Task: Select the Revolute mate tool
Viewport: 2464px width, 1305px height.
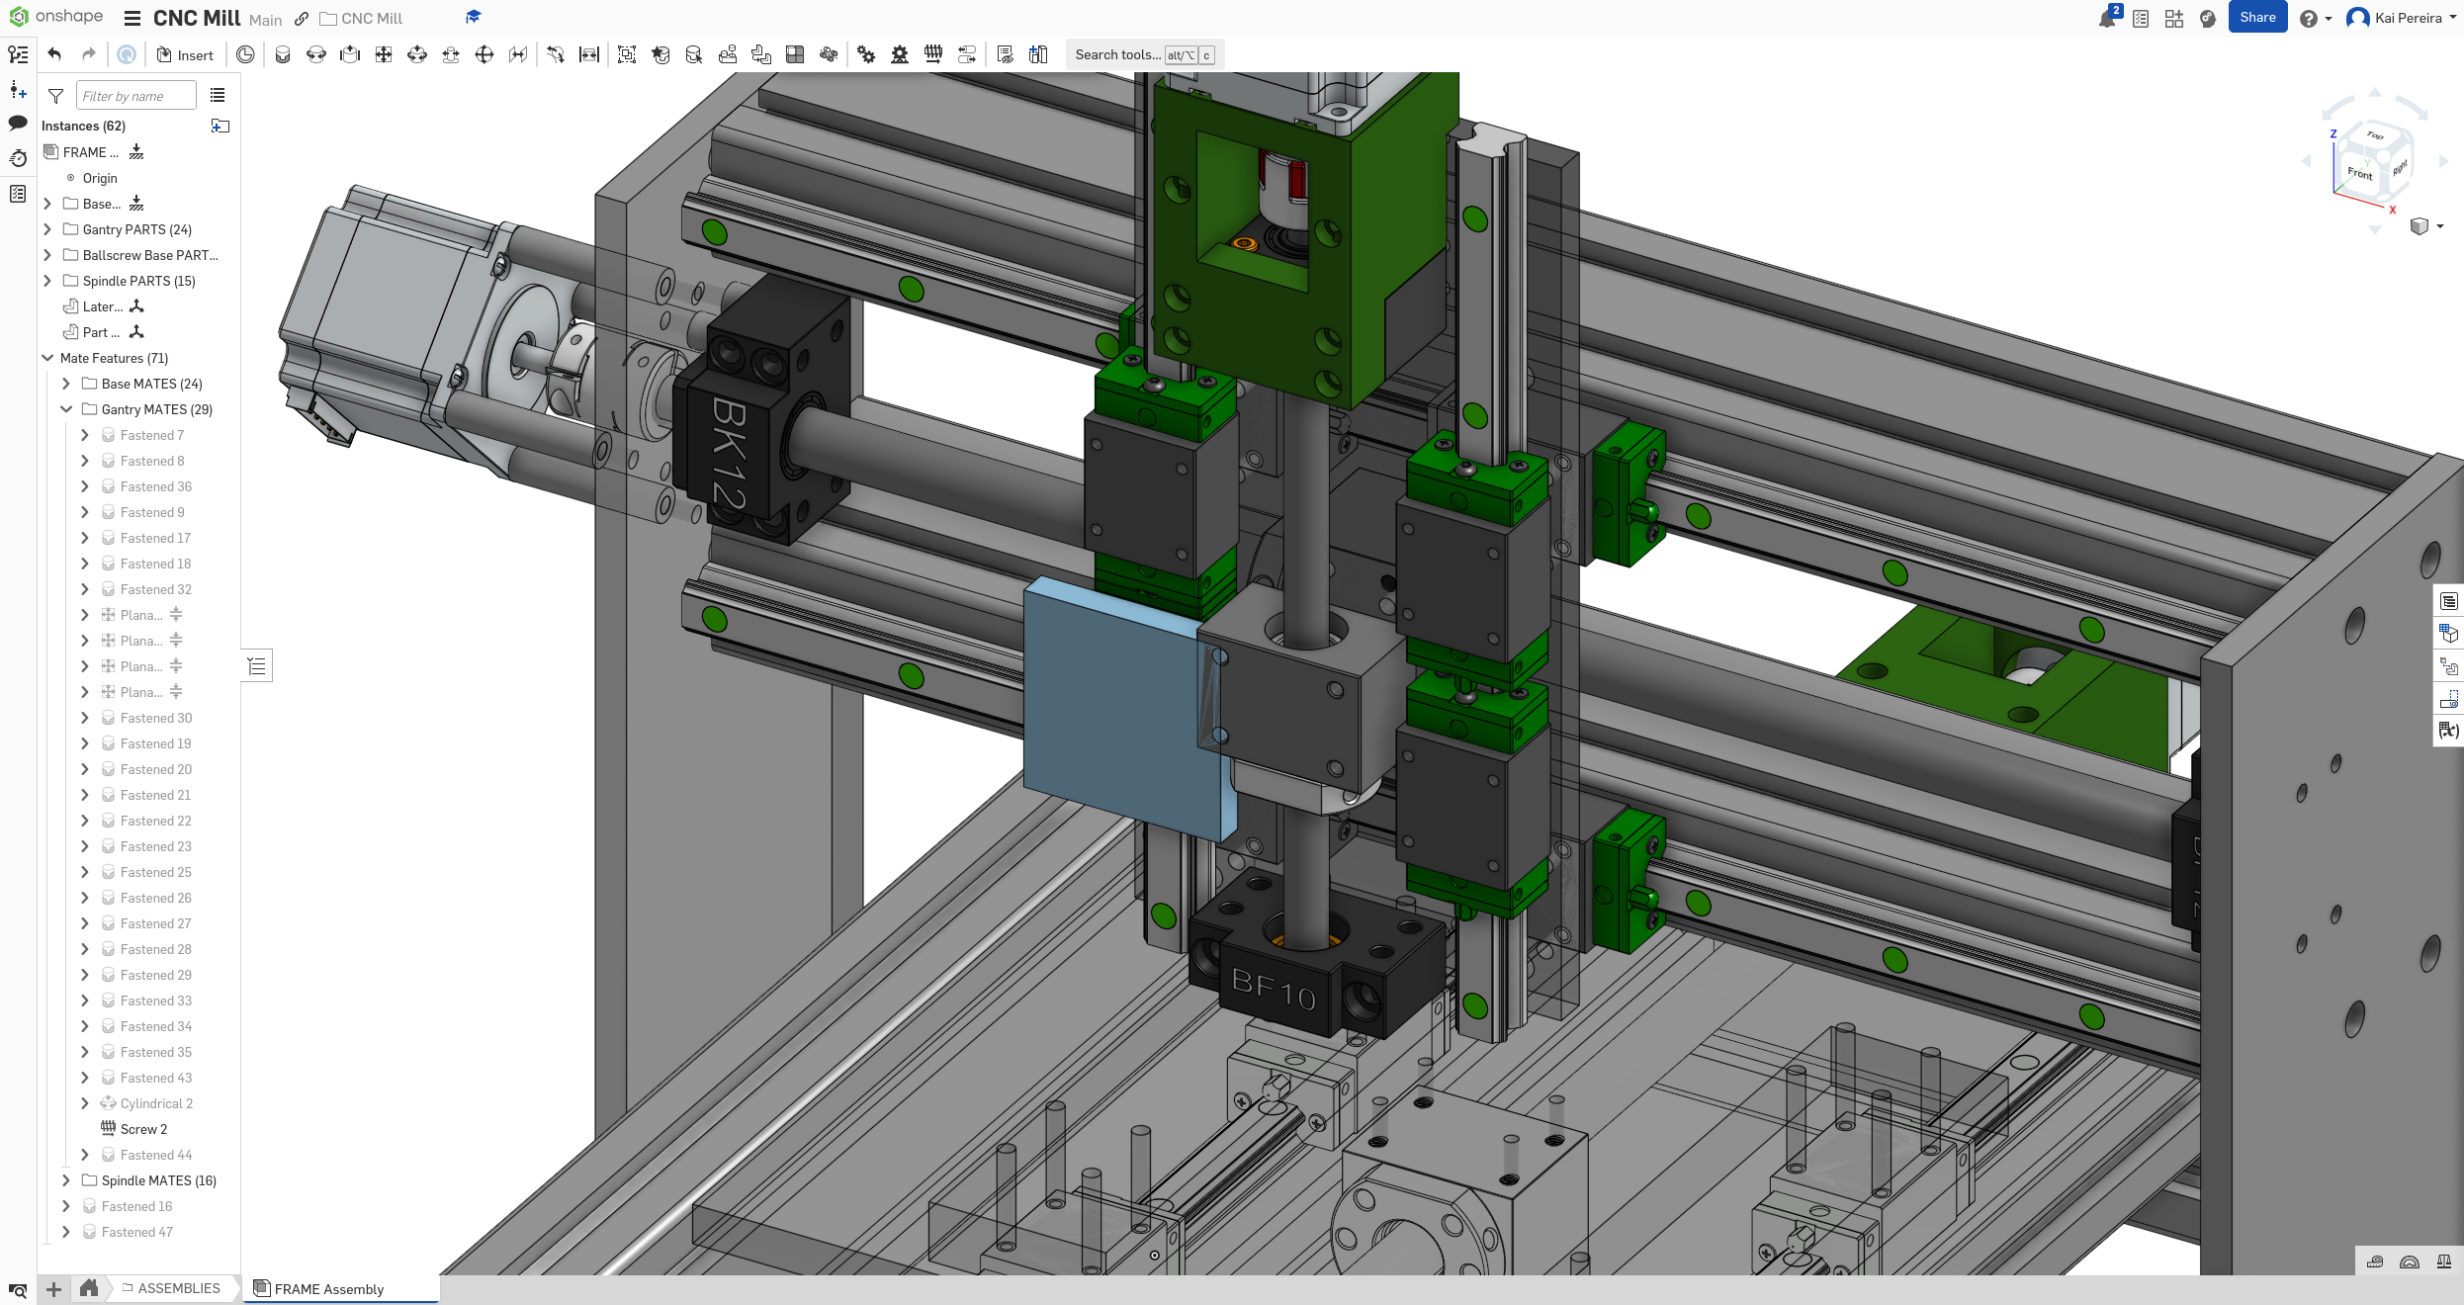Action: click(x=316, y=54)
